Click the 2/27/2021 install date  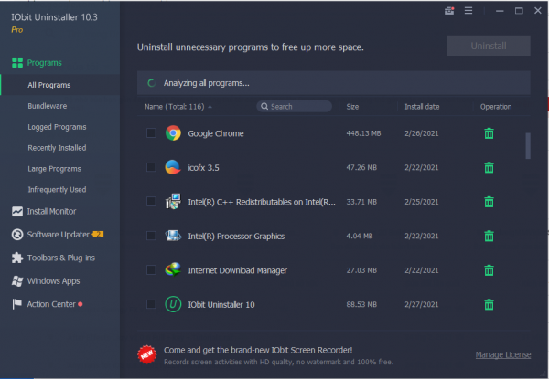[x=422, y=305]
